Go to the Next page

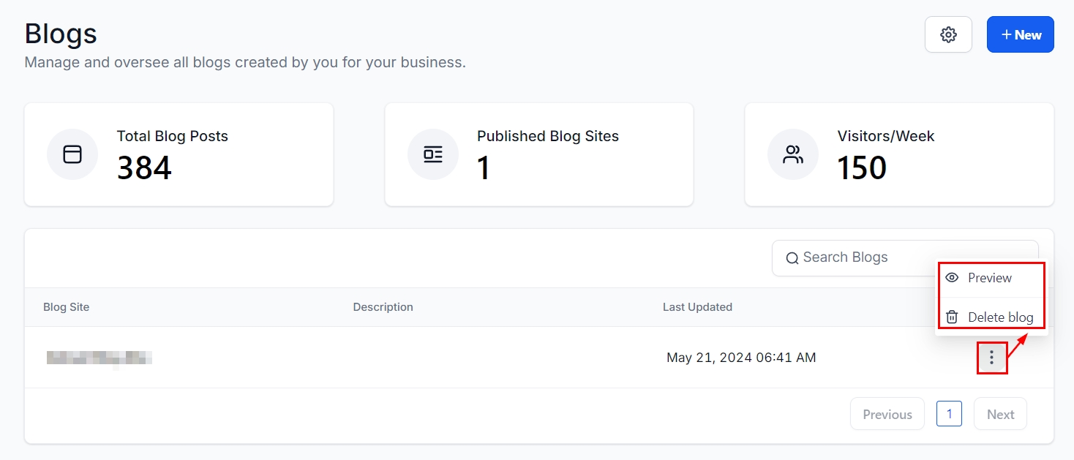pyautogui.click(x=1000, y=414)
